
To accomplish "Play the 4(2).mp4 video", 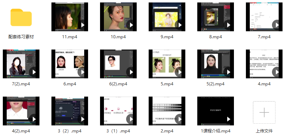I will [34, 119].
